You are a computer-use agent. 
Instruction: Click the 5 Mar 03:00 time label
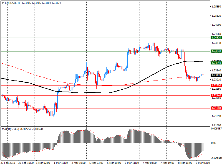click(x=96, y=163)
